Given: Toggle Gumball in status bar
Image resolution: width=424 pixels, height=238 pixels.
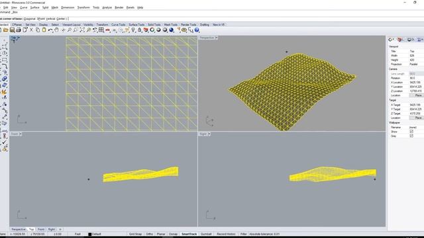Looking at the screenshot, I should tap(206, 234).
